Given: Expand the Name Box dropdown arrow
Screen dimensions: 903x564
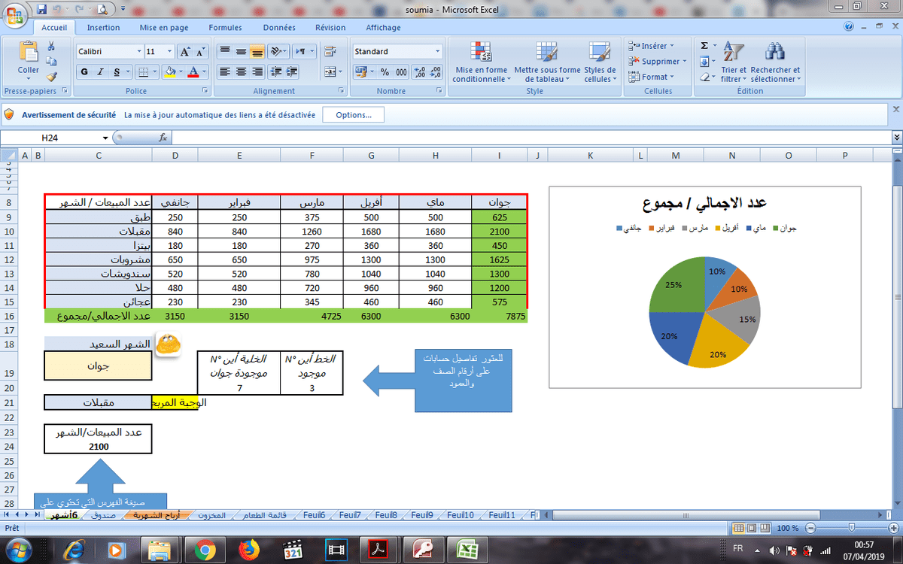Looking at the screenshot, I should point(105,138).
